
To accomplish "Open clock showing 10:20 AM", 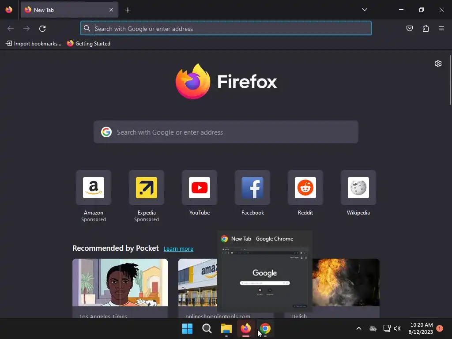I will click(x=421, y=328).
